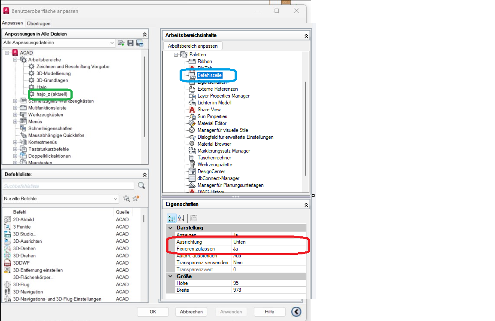Viewport: 495px width, 321px height.
Task: Confirm with the OK button
Action: coord(153,312)
